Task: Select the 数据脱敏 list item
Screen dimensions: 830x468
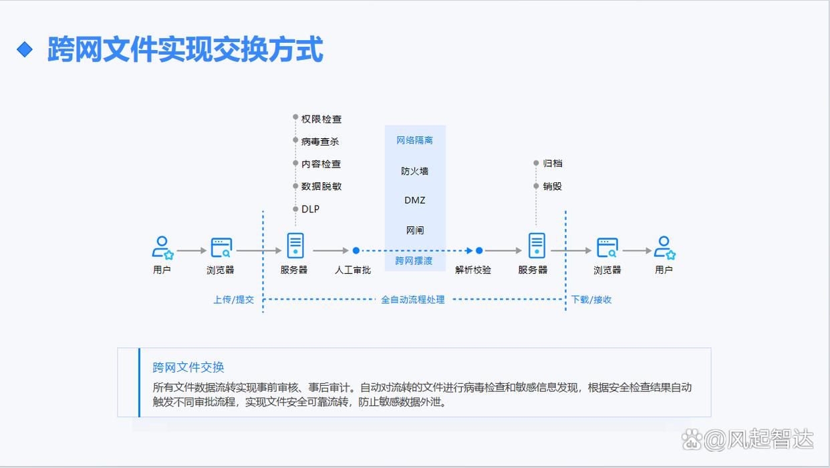Action: point(321,186)
